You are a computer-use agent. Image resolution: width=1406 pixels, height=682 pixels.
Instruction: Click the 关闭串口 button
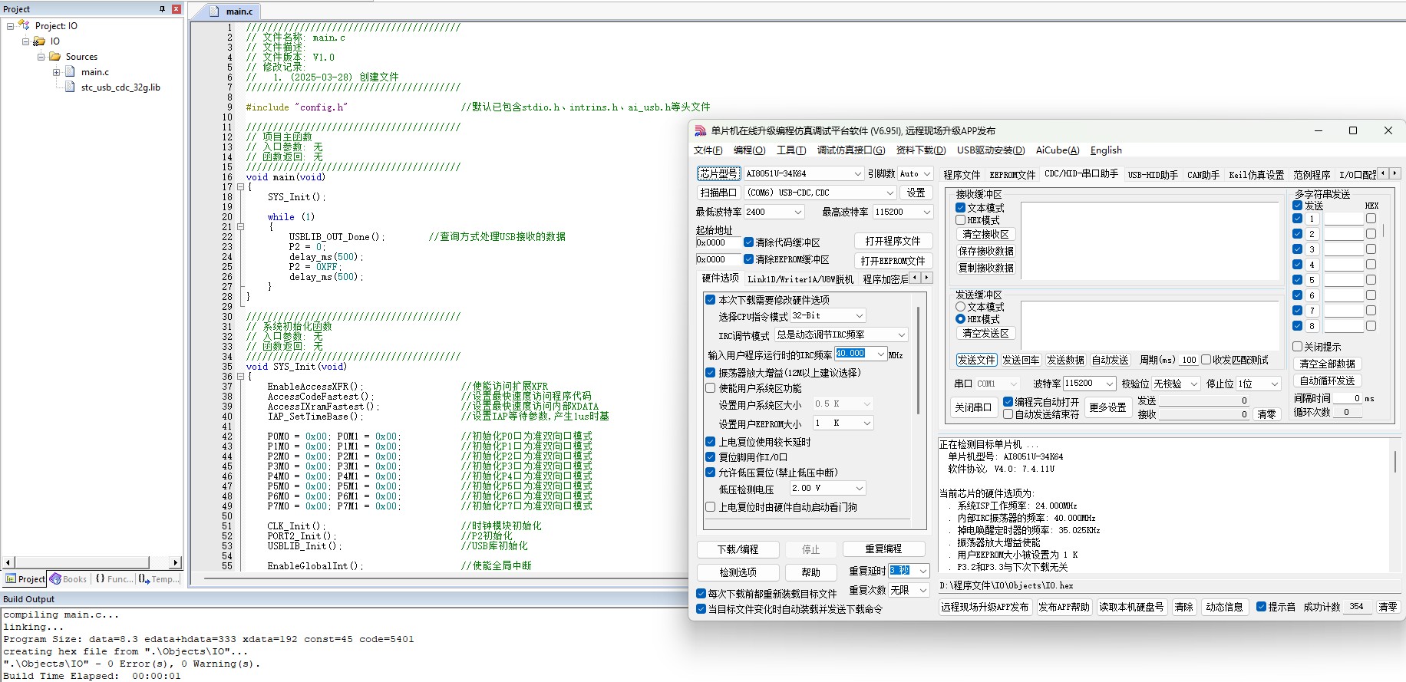[x=972, y=408]
